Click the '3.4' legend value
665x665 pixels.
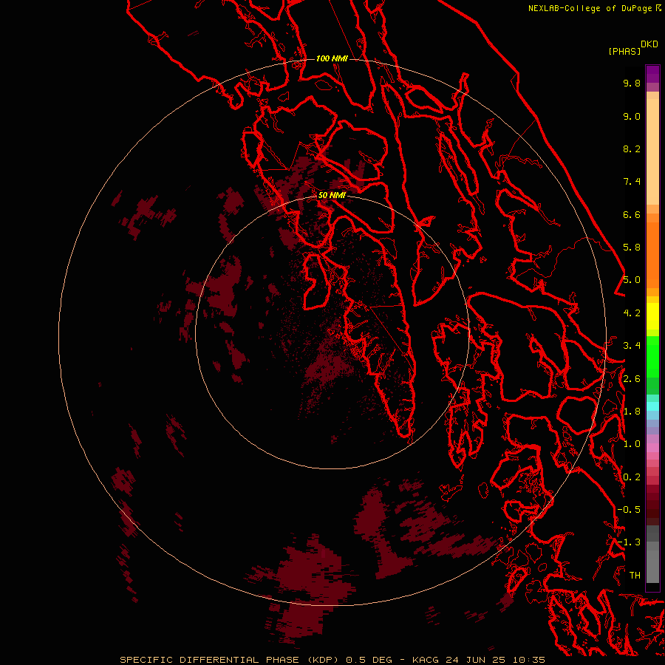632,346
